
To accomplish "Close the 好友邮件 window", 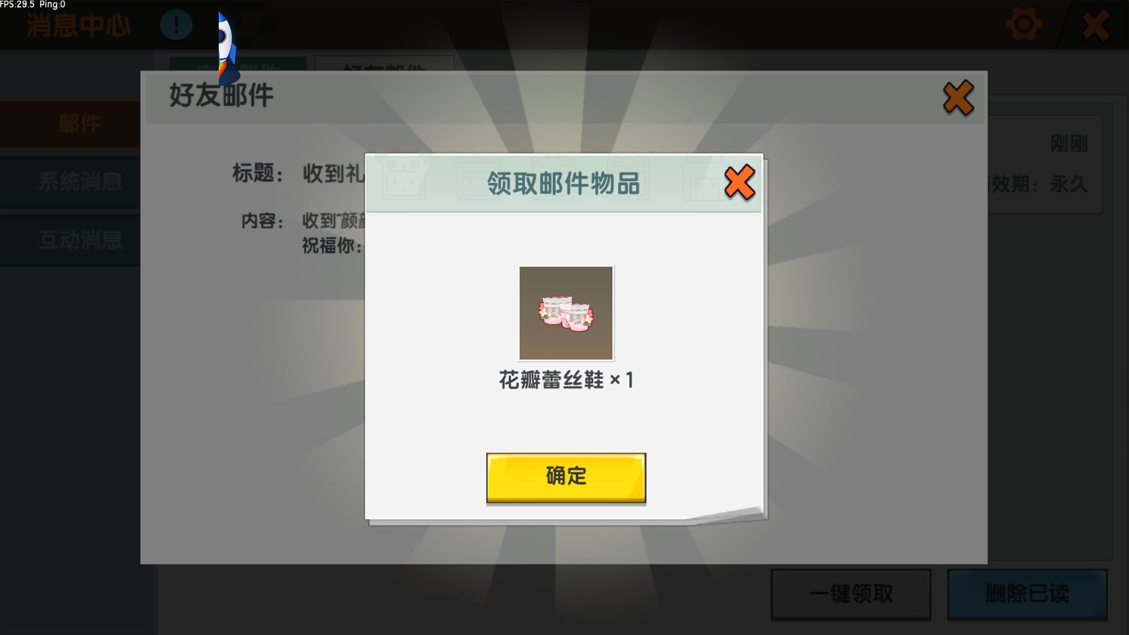I will pos(958,98).
